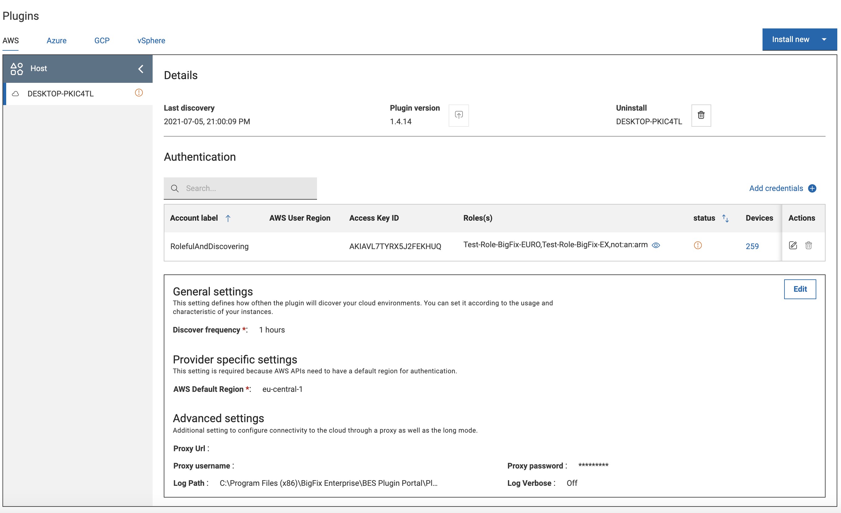Click the Edit settings button
The image size is (841, 513).
(799, 289)
